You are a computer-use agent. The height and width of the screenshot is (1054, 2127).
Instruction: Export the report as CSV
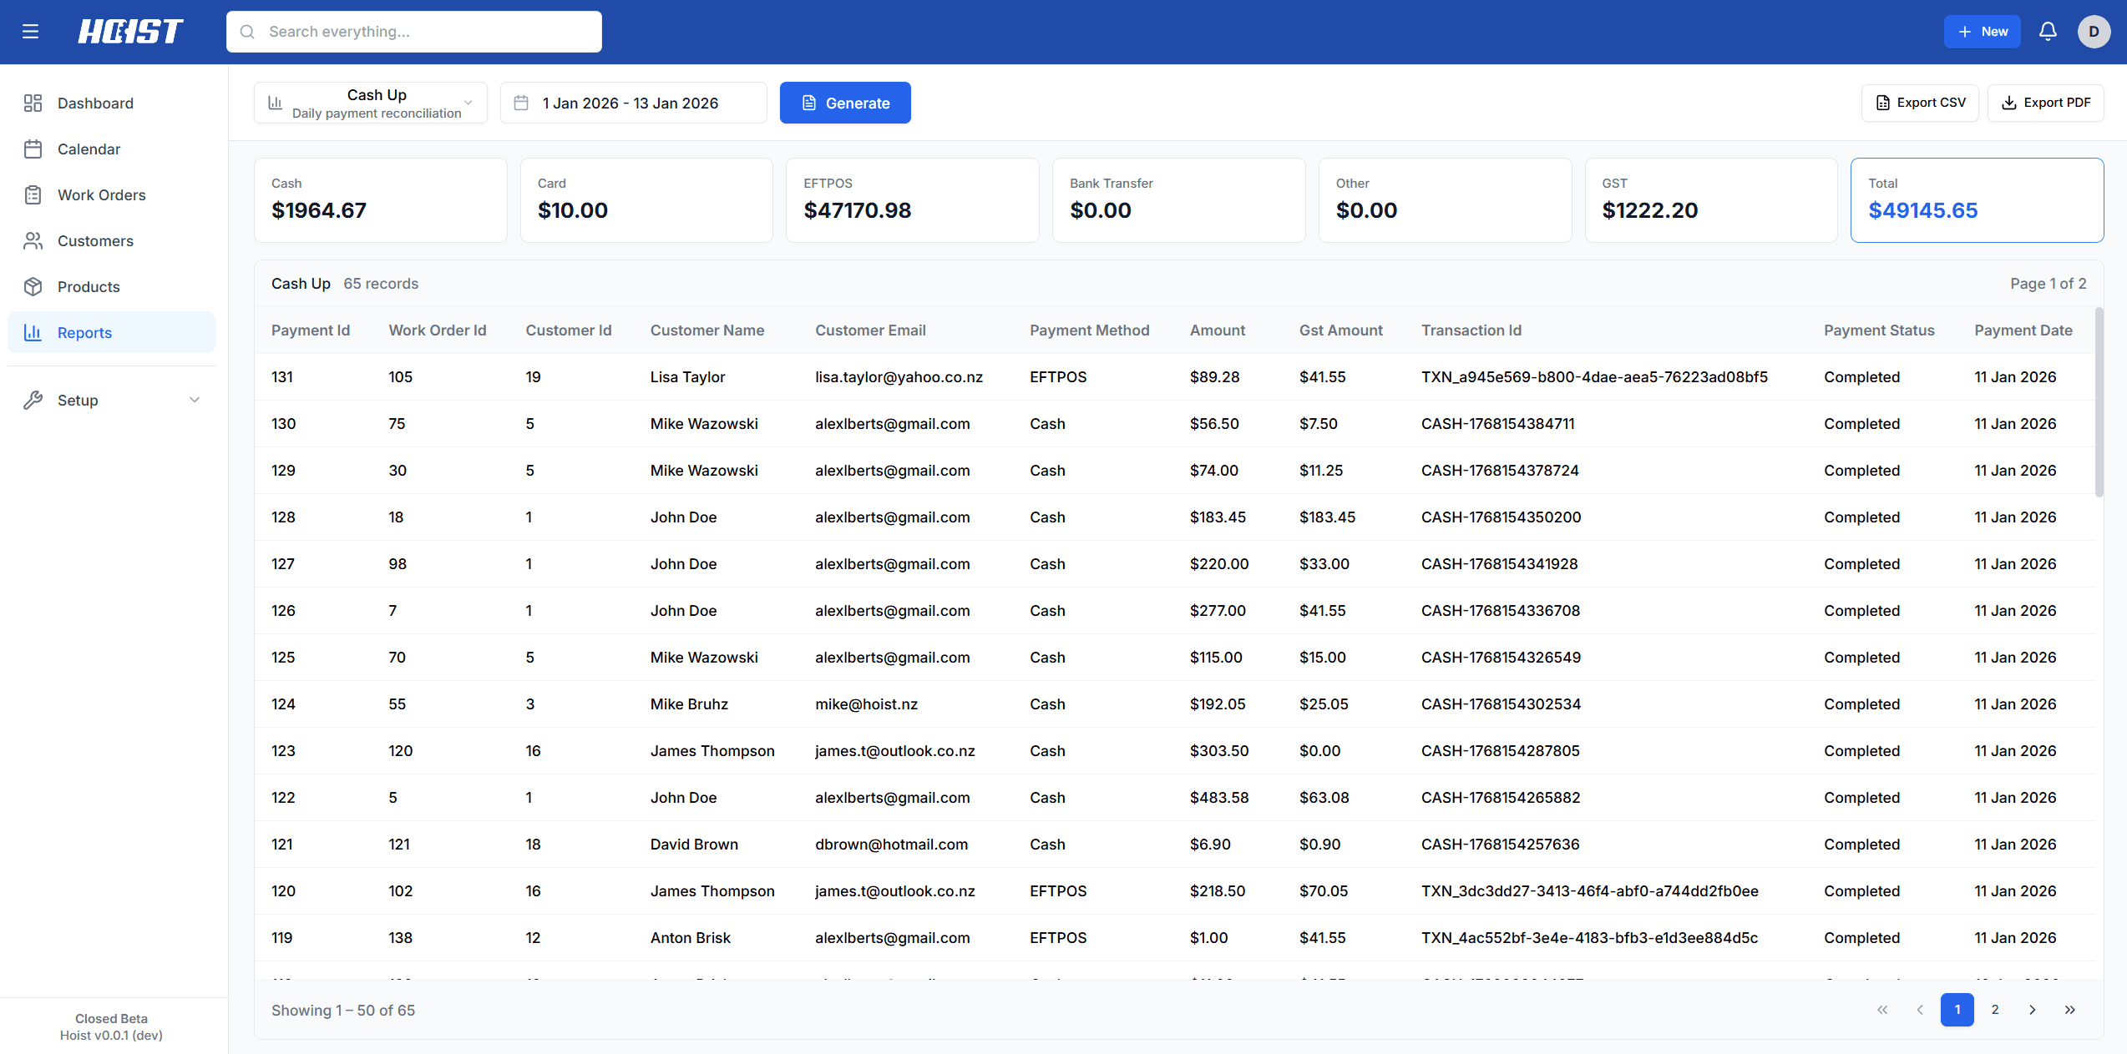click(1920, 102)
